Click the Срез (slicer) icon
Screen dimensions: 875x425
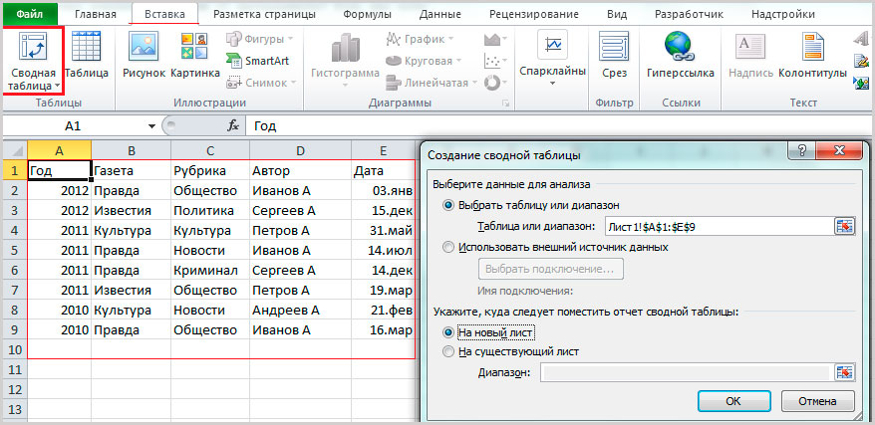point(614,46)
